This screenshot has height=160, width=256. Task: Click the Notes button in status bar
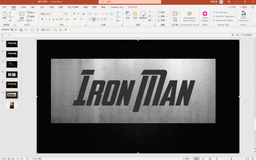point(186,158)
